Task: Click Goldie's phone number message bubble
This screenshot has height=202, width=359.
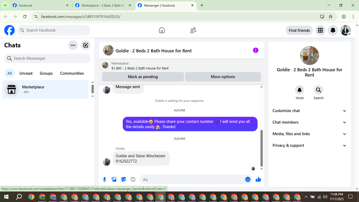Action: [141, 158]
